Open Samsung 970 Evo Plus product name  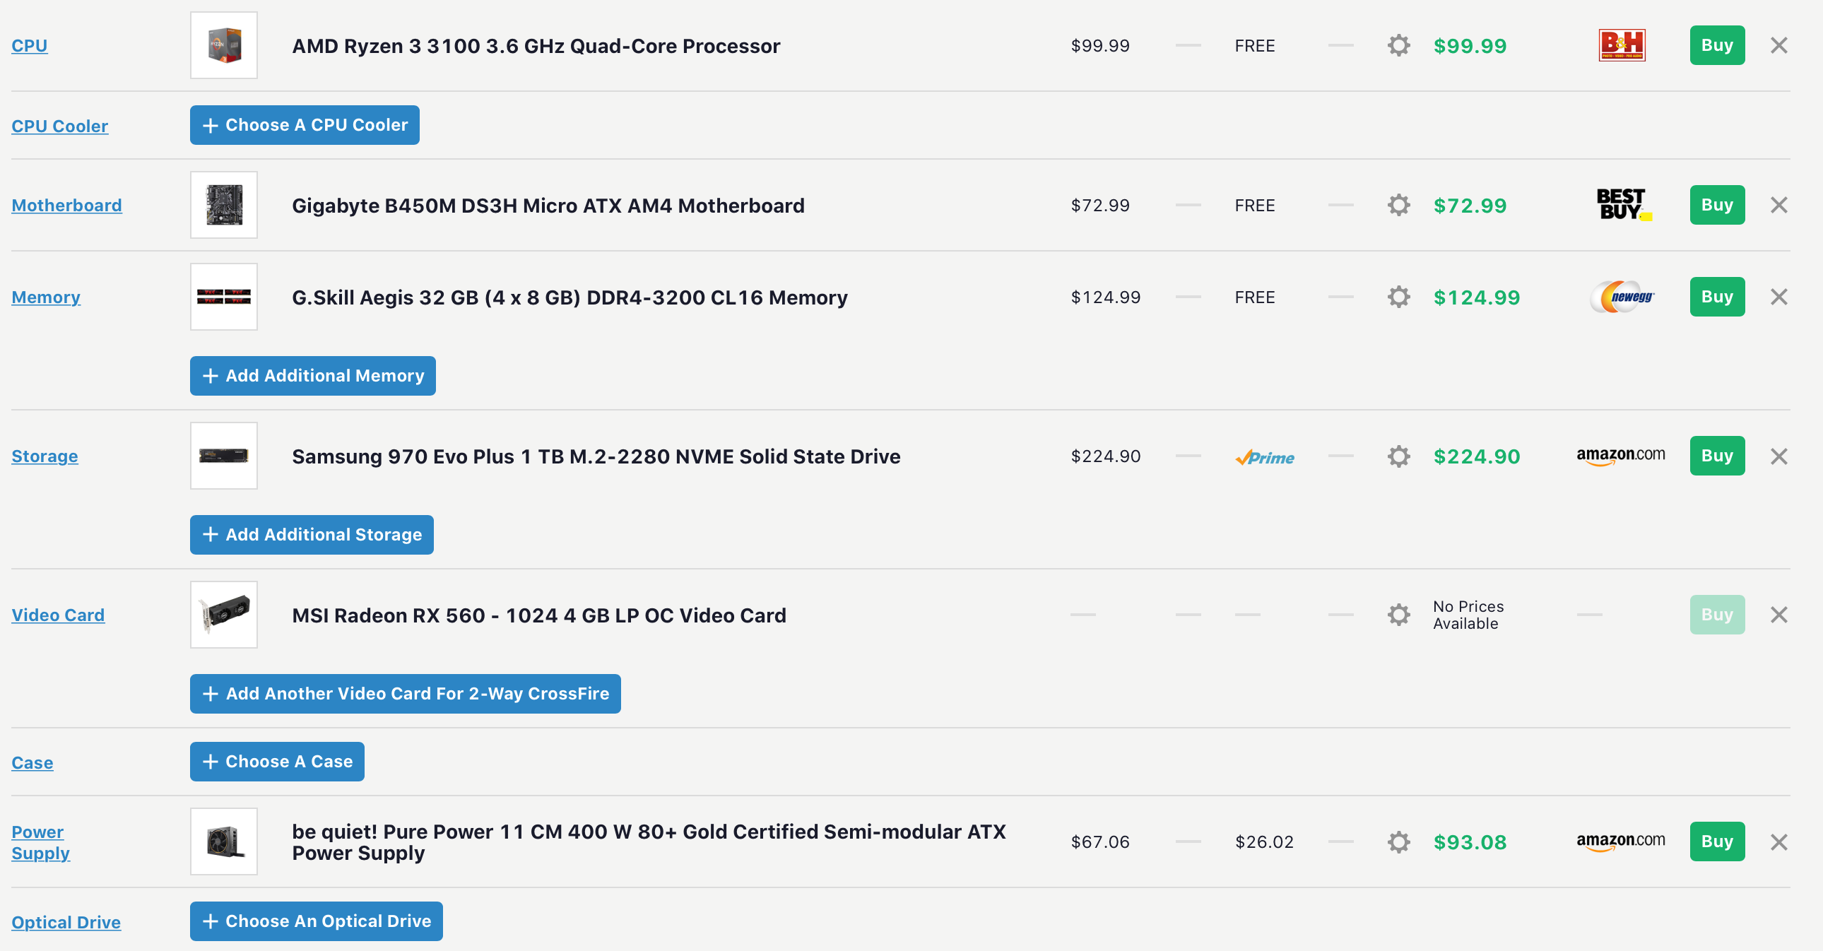[596, 457]
